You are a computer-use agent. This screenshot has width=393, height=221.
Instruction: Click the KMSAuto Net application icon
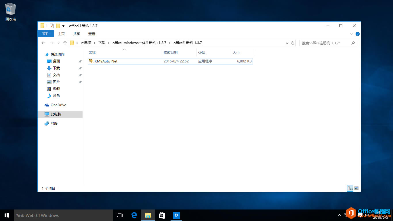91,61
